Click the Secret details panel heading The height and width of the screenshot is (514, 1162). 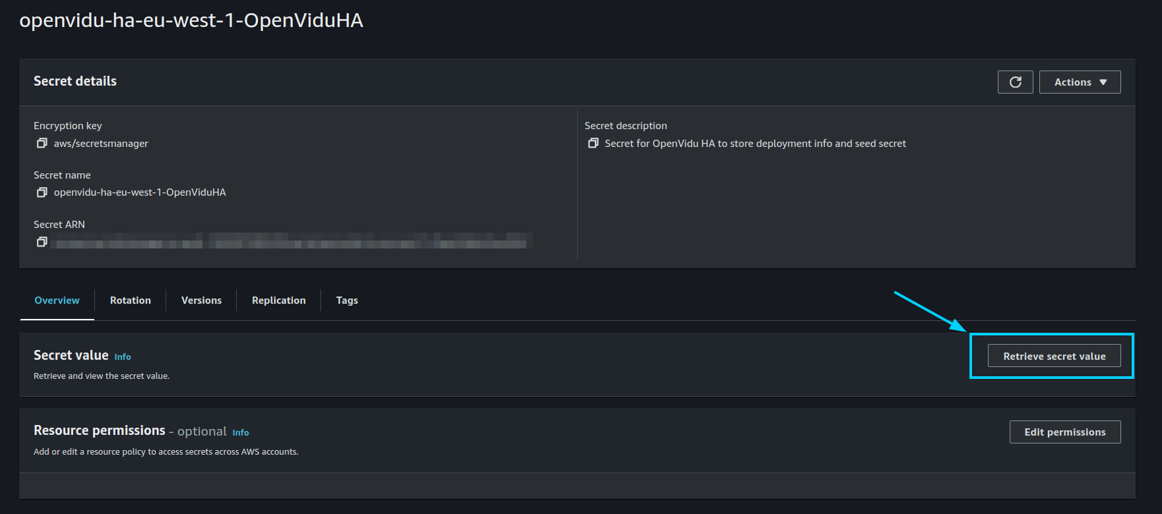(75, 81)
